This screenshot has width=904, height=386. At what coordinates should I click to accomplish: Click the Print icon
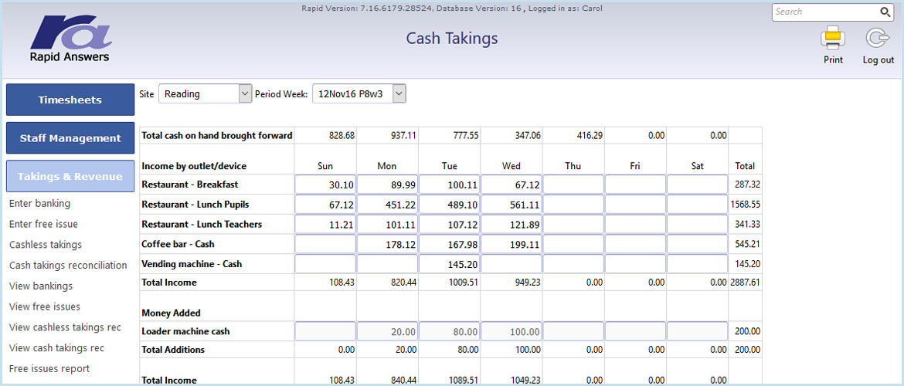pos(833,38)
